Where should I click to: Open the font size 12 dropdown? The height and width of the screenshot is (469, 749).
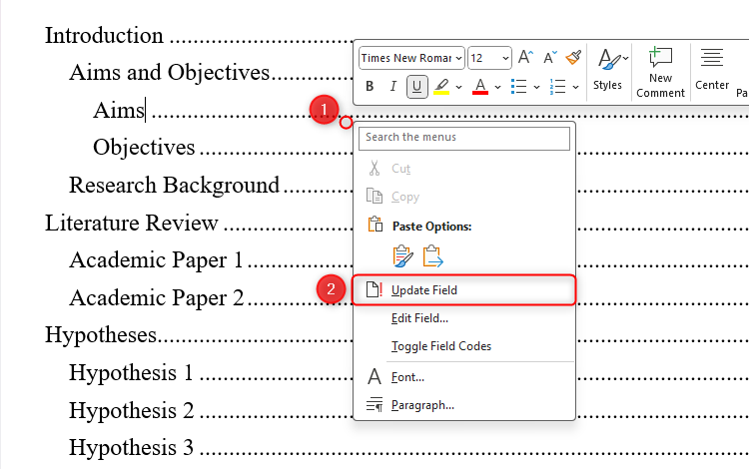490,58
